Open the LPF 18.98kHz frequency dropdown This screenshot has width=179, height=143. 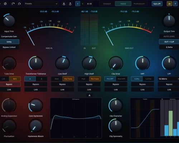click(169, 79)
